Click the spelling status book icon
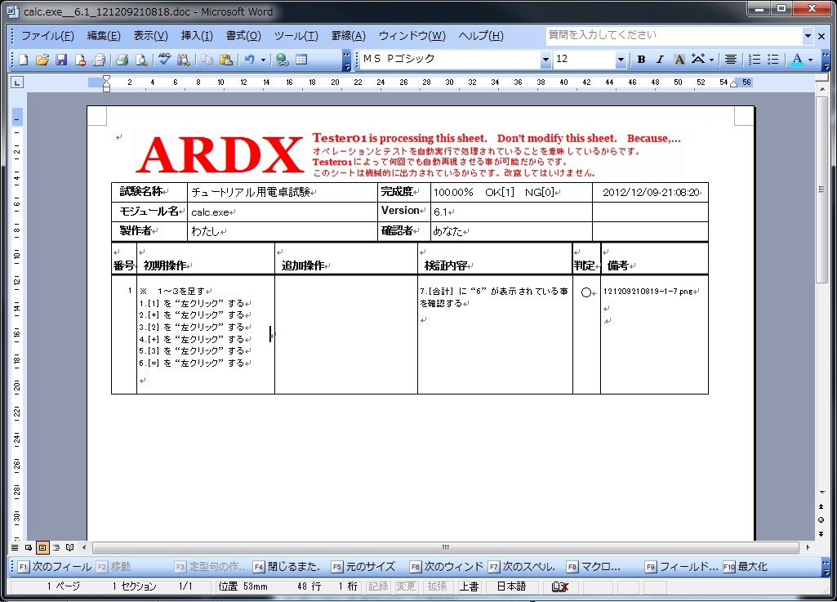This screenshot has height=602, width=837. (x=560, y=586)
